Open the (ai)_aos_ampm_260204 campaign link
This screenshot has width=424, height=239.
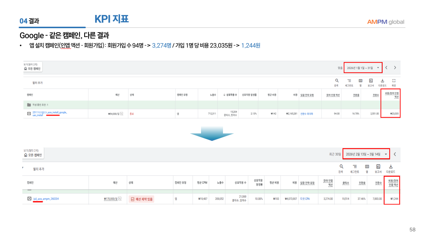pyautogui.click(x=46, y=199)
